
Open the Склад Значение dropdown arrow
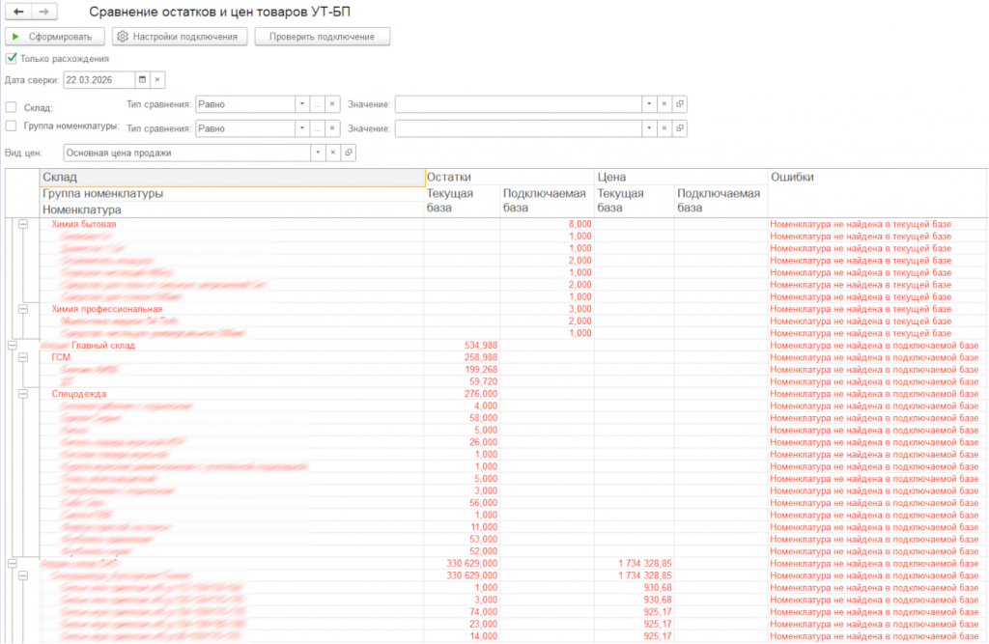tap(649, 104)
